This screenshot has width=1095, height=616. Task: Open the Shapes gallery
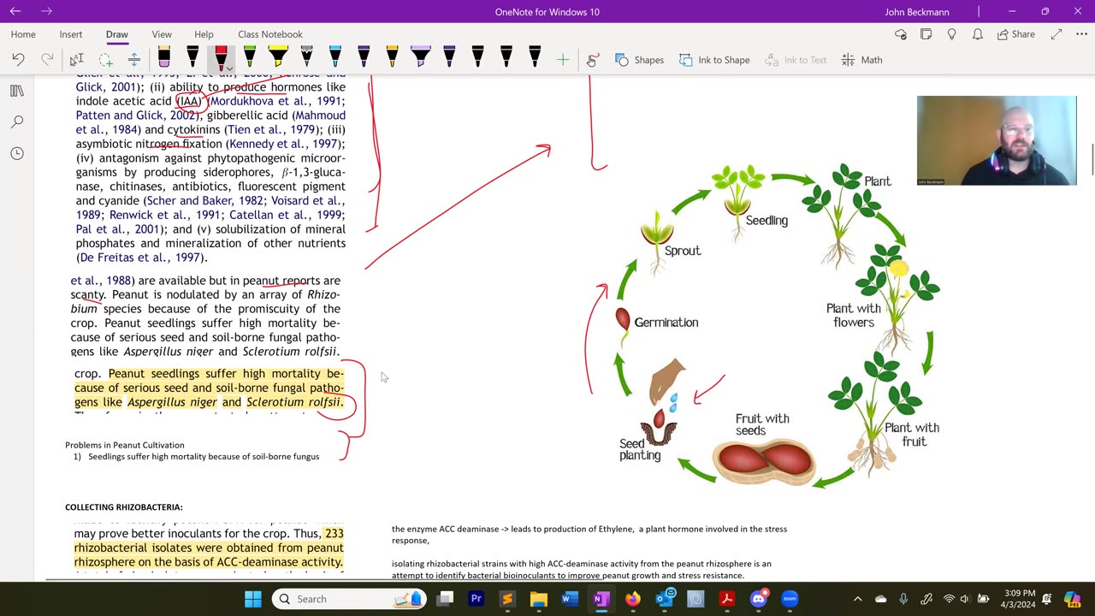coord(639,60)
